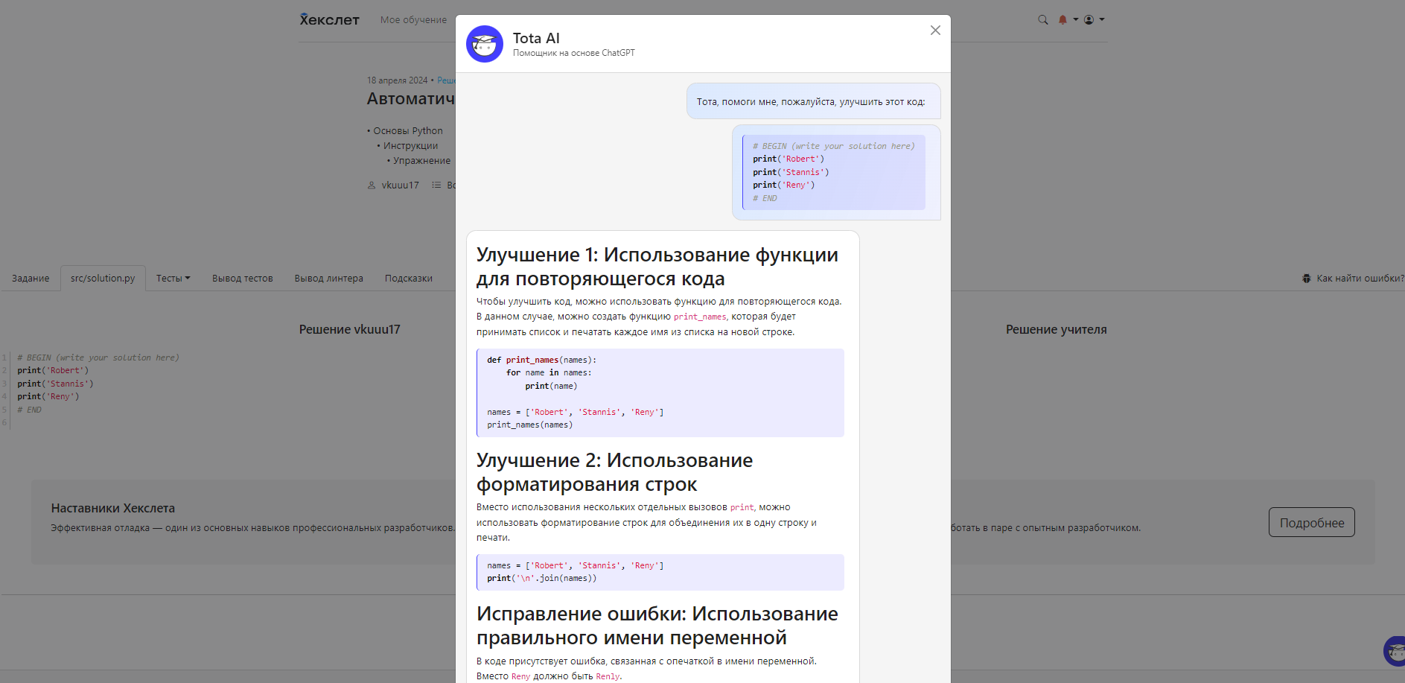1405x683 pixels.
Task: Go to Мое обучение in navigation
Action: pyautogui.click(x=413, y=20)
